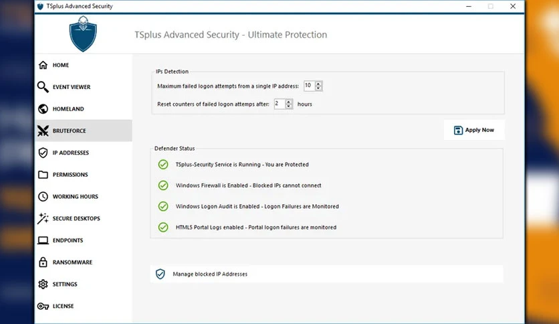The height and width of the screenshot is (324, 559).
Task: Click 'Windows Firewall is Enabled' status text
Action: pyautogui.click(x=248, y=185)
